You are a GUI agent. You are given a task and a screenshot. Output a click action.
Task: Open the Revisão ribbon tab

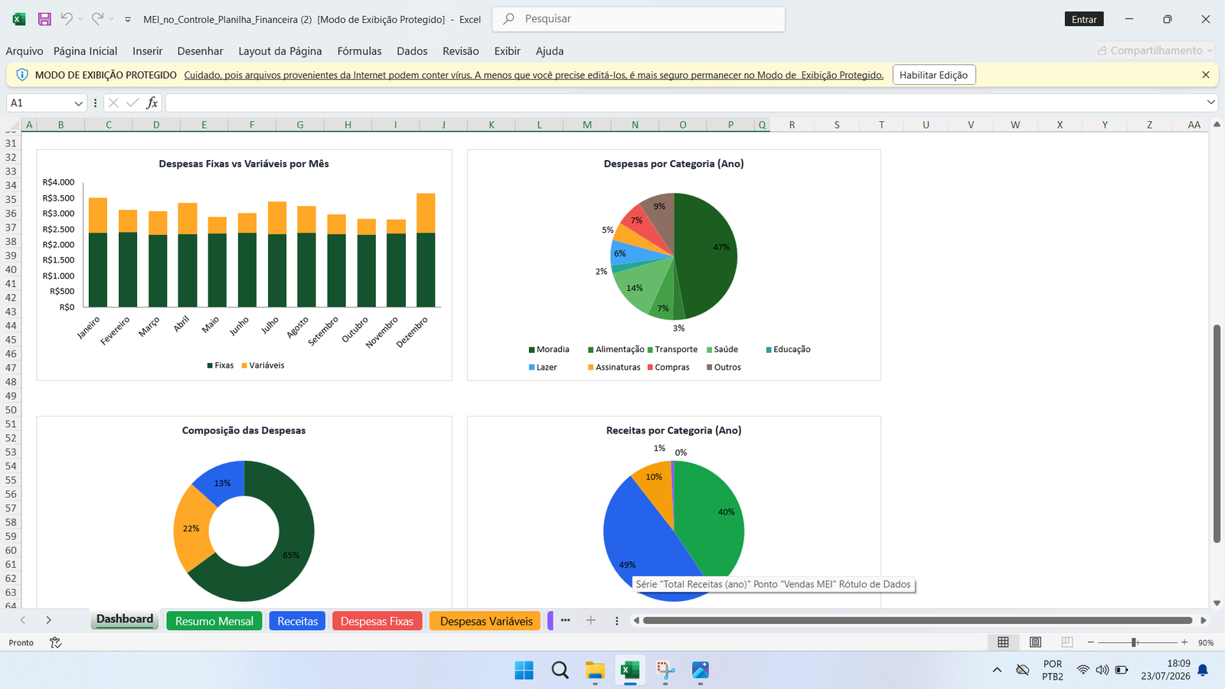coord(460,51)
